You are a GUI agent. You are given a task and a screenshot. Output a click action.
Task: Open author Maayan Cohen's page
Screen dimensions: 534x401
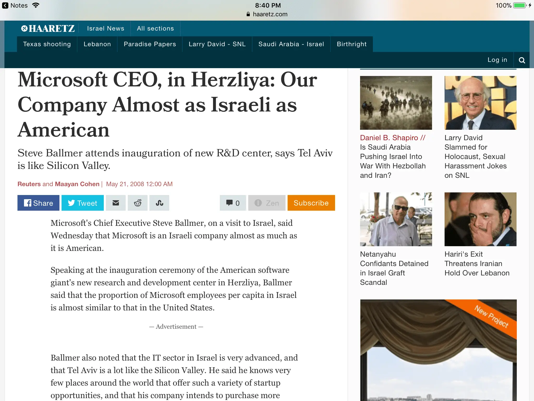pyautogui.click(x=77, y=184)
